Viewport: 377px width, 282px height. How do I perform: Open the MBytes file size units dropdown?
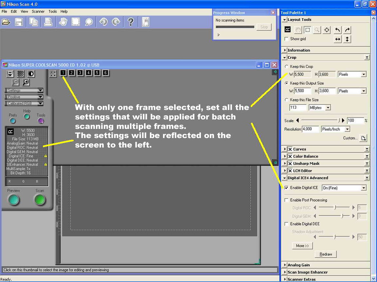pyautogui.click(x=320, y=108)
